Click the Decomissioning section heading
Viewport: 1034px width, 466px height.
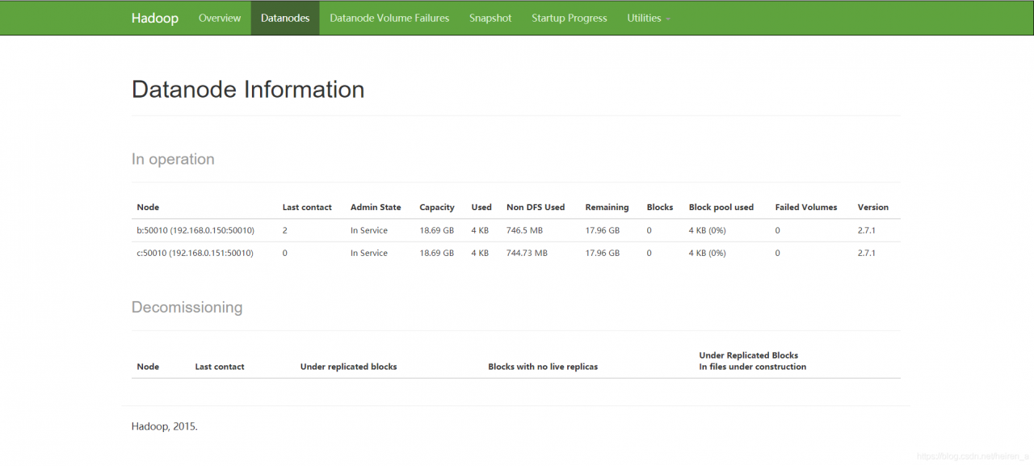tap(187, 307)
